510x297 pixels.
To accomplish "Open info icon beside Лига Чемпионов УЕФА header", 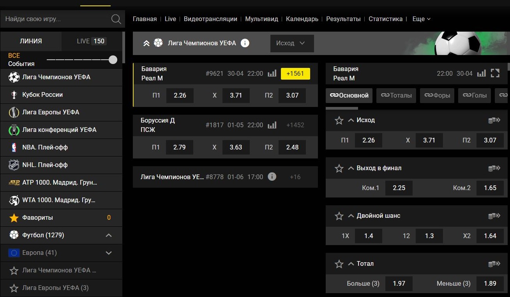I will coord(245,43).
